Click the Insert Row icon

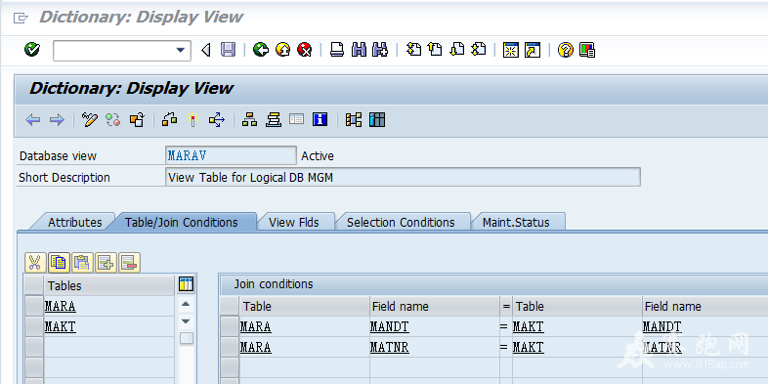click(x=106, y=263)
